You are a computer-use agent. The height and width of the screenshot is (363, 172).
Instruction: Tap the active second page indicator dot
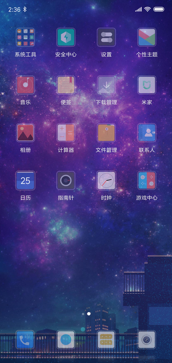pos(89,314)
